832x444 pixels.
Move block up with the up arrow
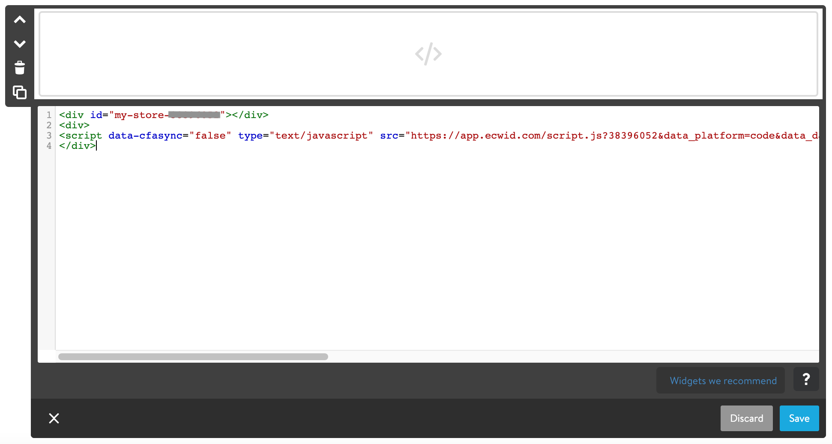20,20
